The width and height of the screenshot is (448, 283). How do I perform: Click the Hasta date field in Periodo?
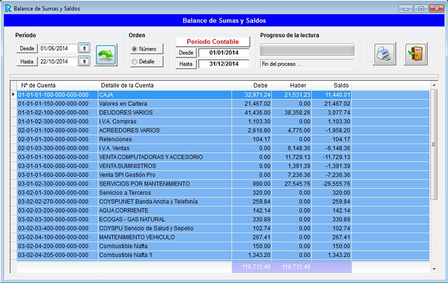pyautogui.click(x=58, y=61)
